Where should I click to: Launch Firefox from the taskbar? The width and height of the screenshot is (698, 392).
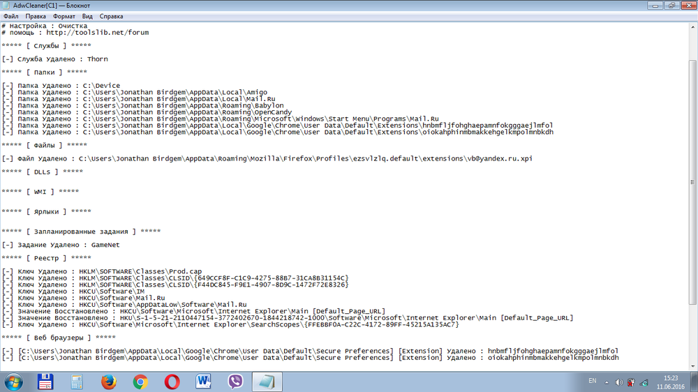(x=108, y=382)
